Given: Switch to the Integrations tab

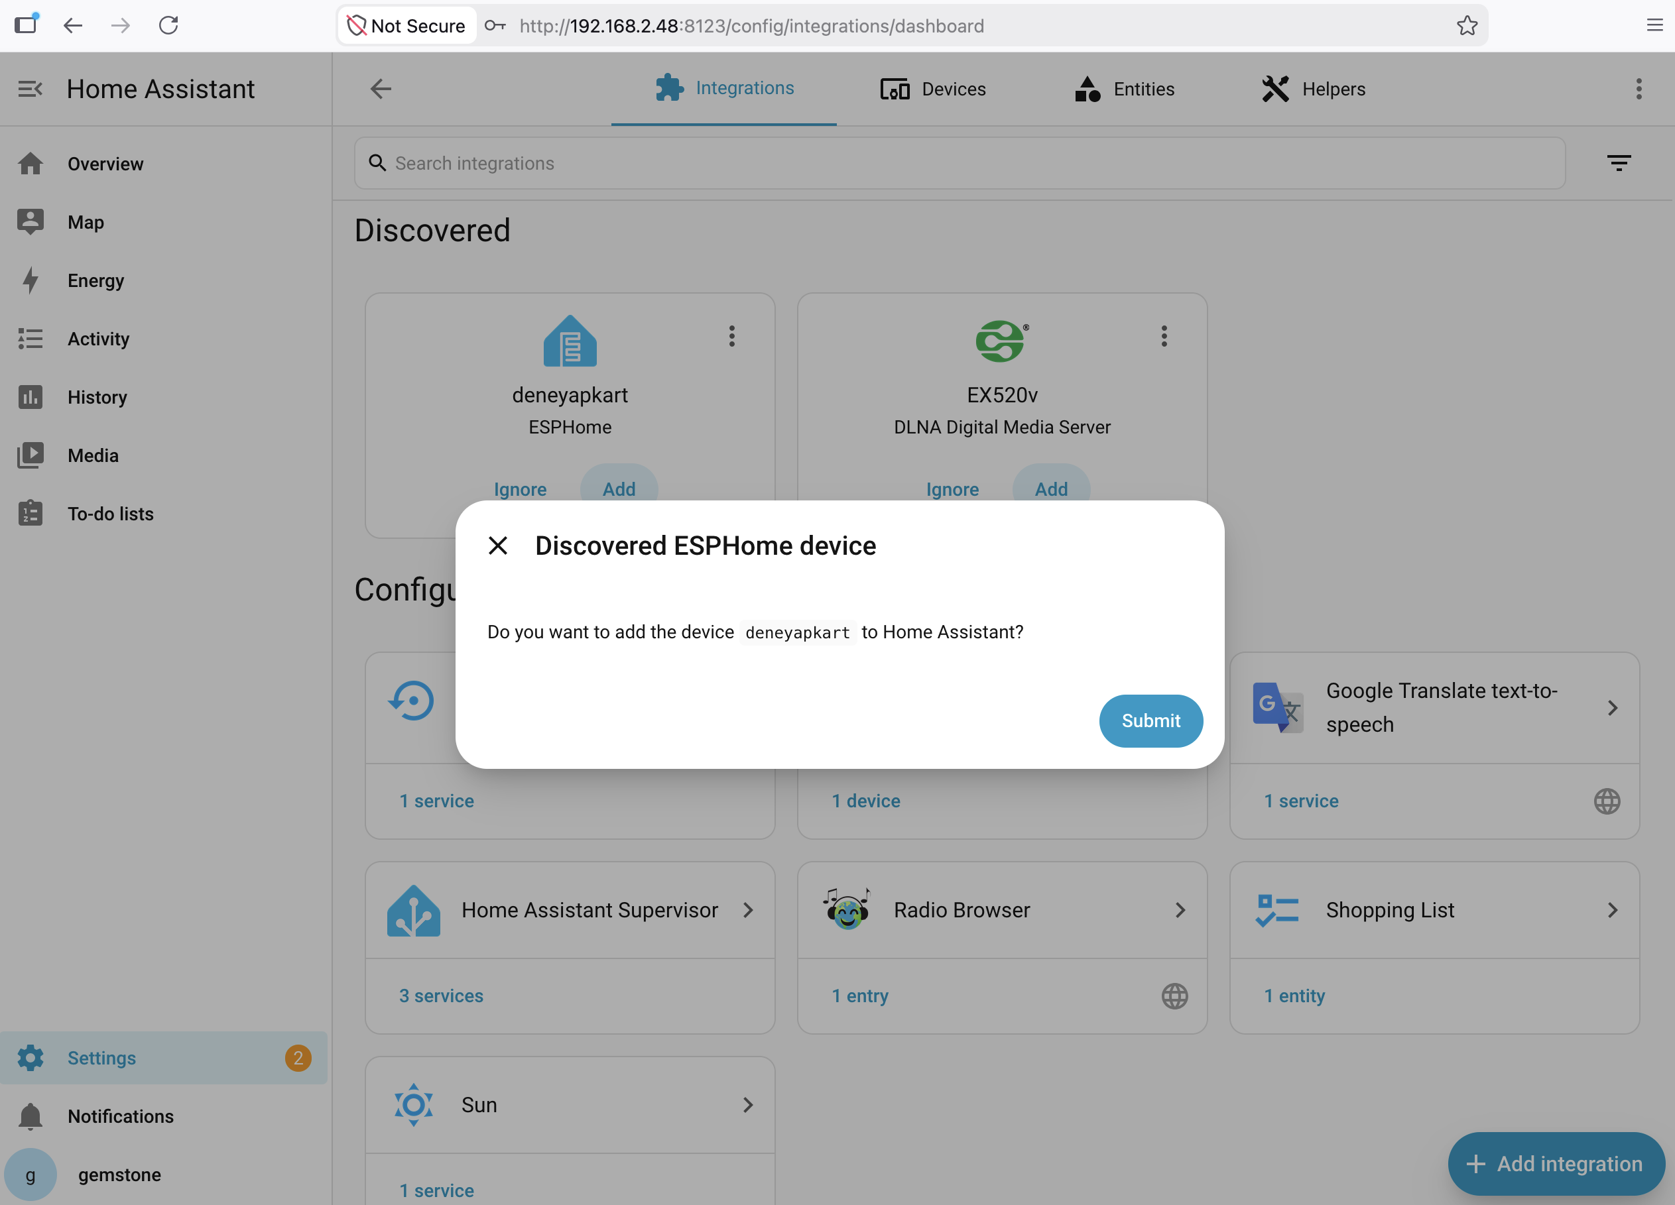Looking at the screenshot, I should click(723, 89).
